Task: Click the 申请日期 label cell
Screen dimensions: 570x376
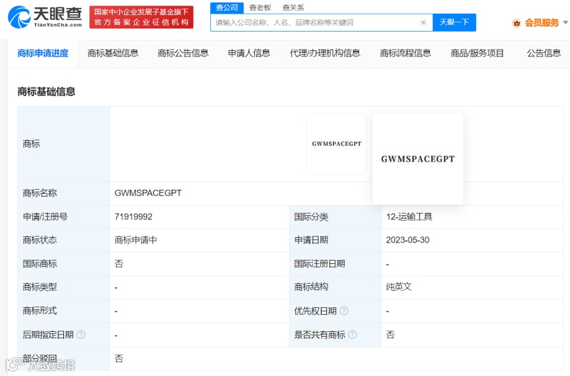Action: 335,240
